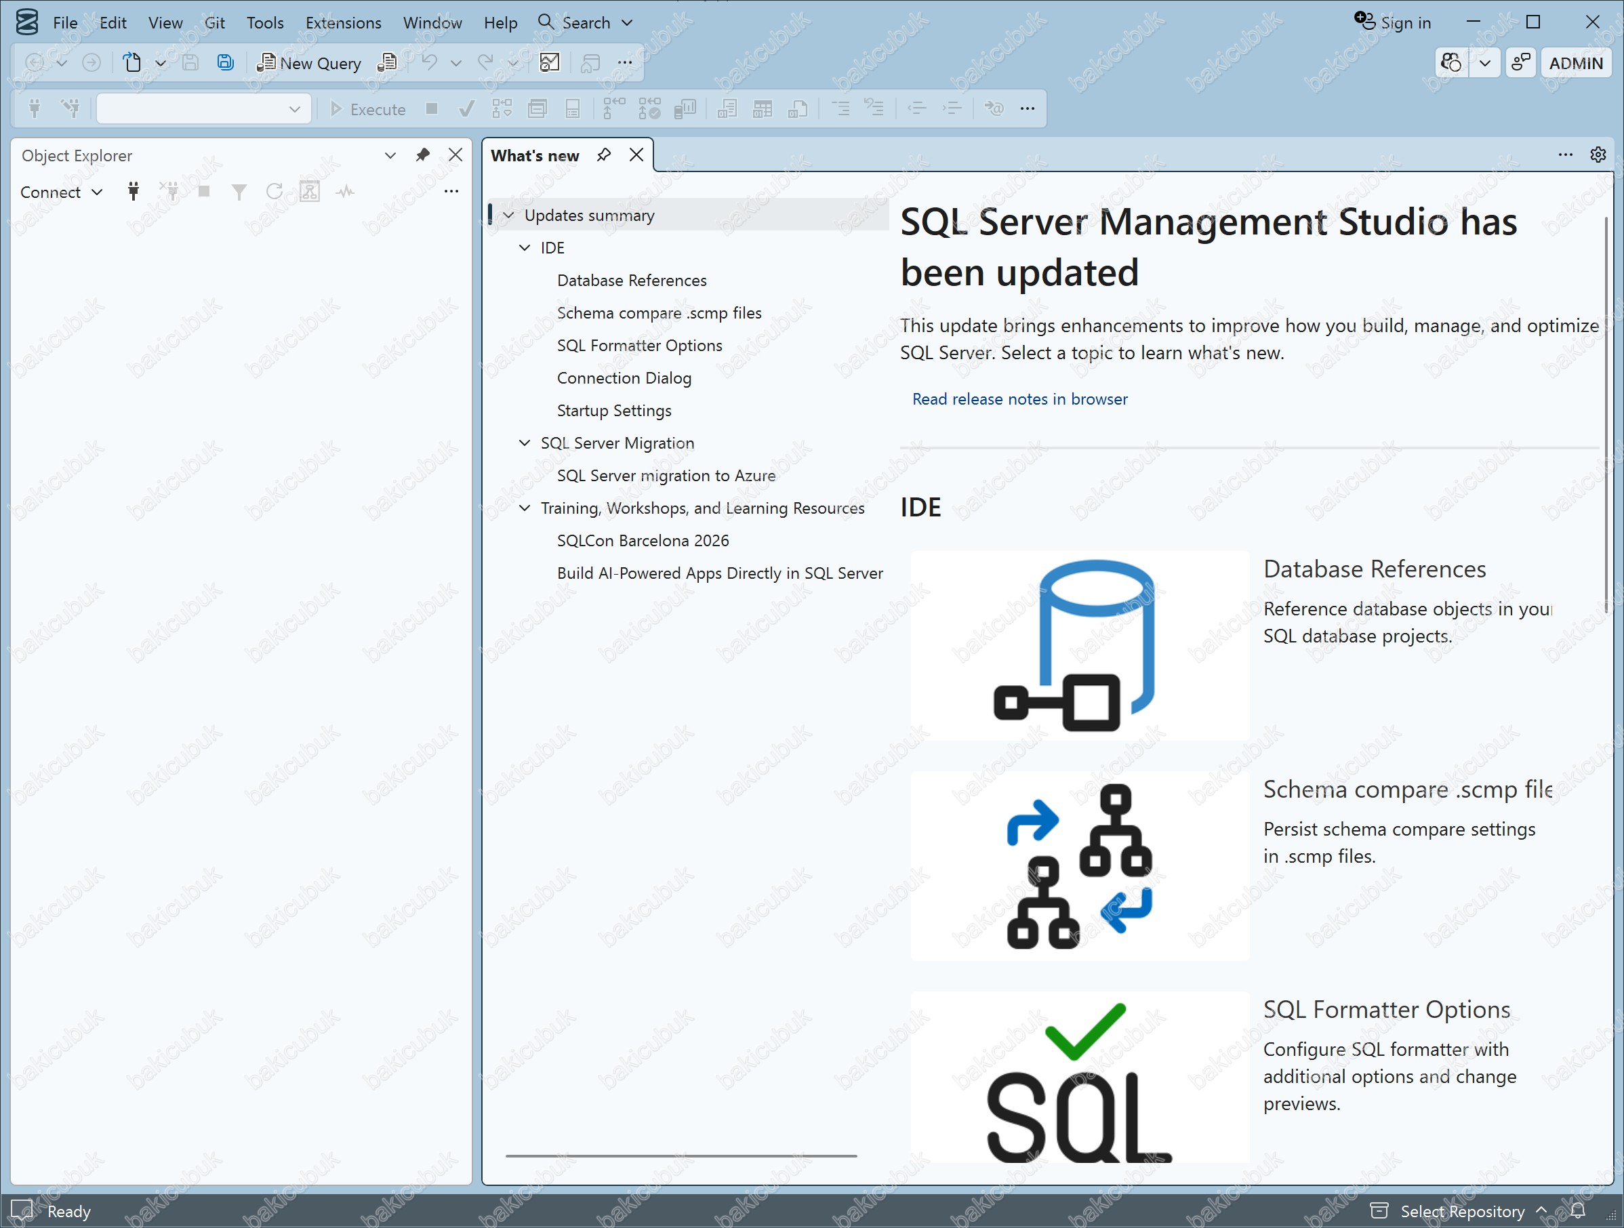Click Sign in at the top right
The width and height of the screenshot is (1624, 1228).
point(1393,23)
